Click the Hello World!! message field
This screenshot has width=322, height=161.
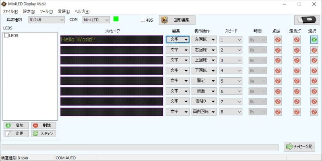111,39
